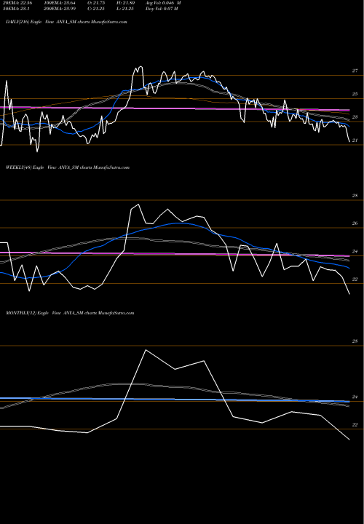This screenshot has width=364, height=524.
Task: Click the Avg Vol reading
Action: click(x=163, y=3)
